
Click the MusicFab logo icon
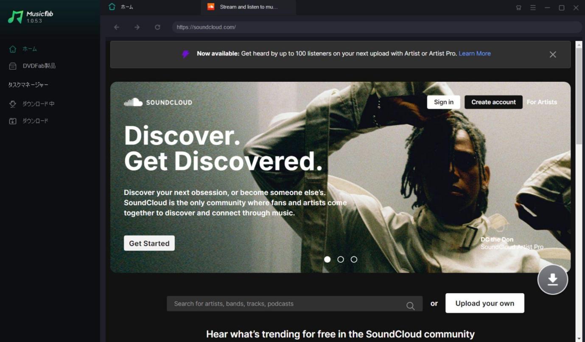click(x=15, y=17)
